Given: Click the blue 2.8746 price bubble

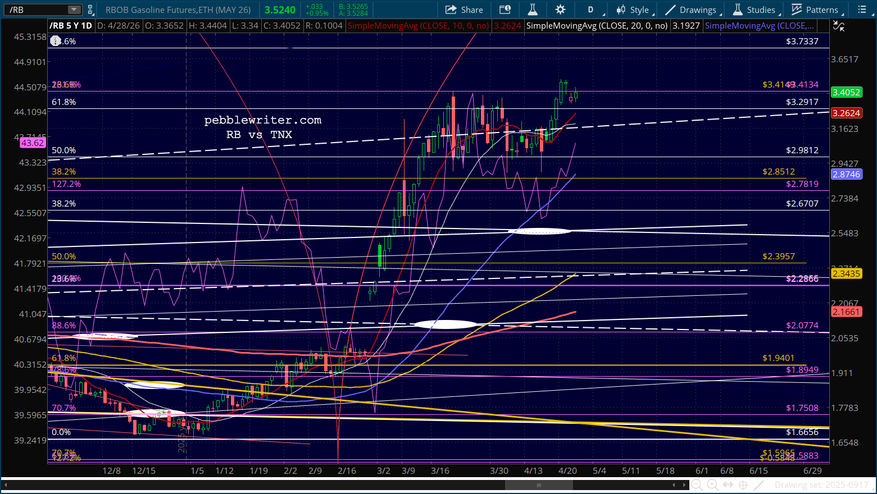Looking at the screenshot, I should tap(846, 174).
